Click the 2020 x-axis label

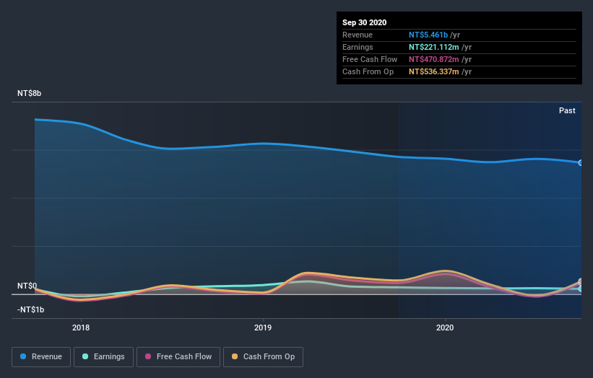[x=445, y=328]
